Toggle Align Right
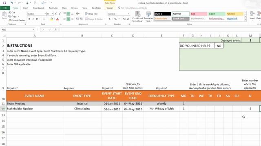The width and height of the screenshot is (261, 146). click(x=72, y=19)
